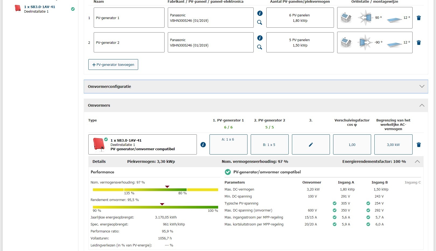Edit AC power limit 3,00 kW

click(x=393, y=145)
